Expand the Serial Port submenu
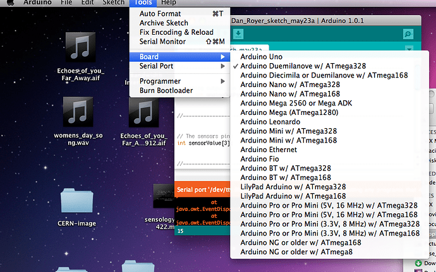436x272 pixels. tap(179, 66)
